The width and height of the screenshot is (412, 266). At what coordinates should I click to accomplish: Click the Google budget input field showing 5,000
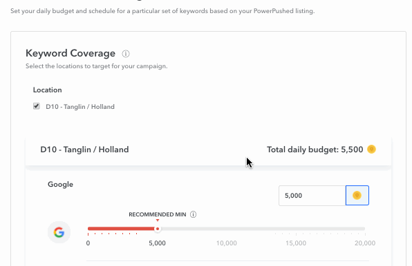click(x=312, y=196)
